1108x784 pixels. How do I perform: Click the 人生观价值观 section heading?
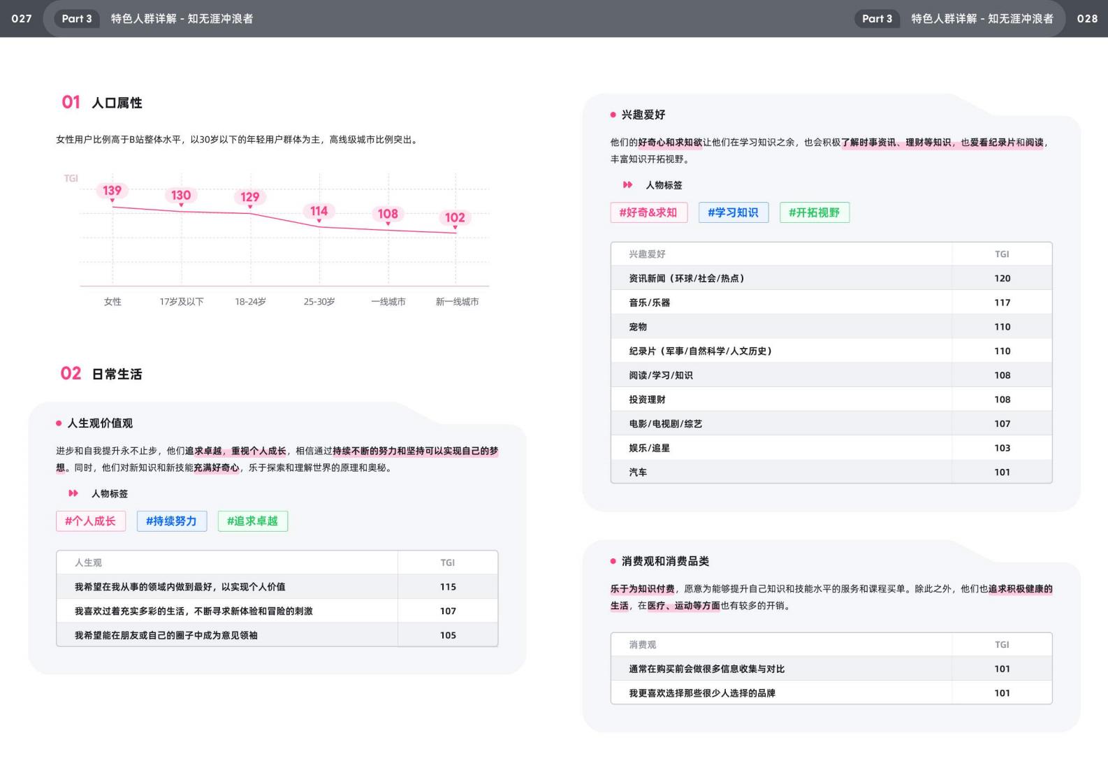coord(94,423)
